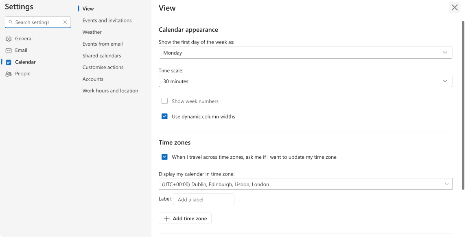Click the Calendar appearance heading

pyautogui.click(x=188, y=30)
